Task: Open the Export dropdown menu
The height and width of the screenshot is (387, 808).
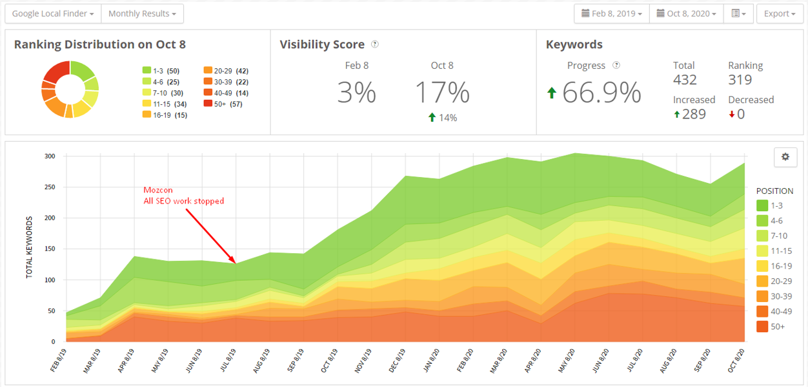Action: pyautogui.click(x=780, y=14)
